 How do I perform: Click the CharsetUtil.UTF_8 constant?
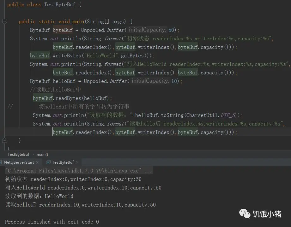click(211, 115)
